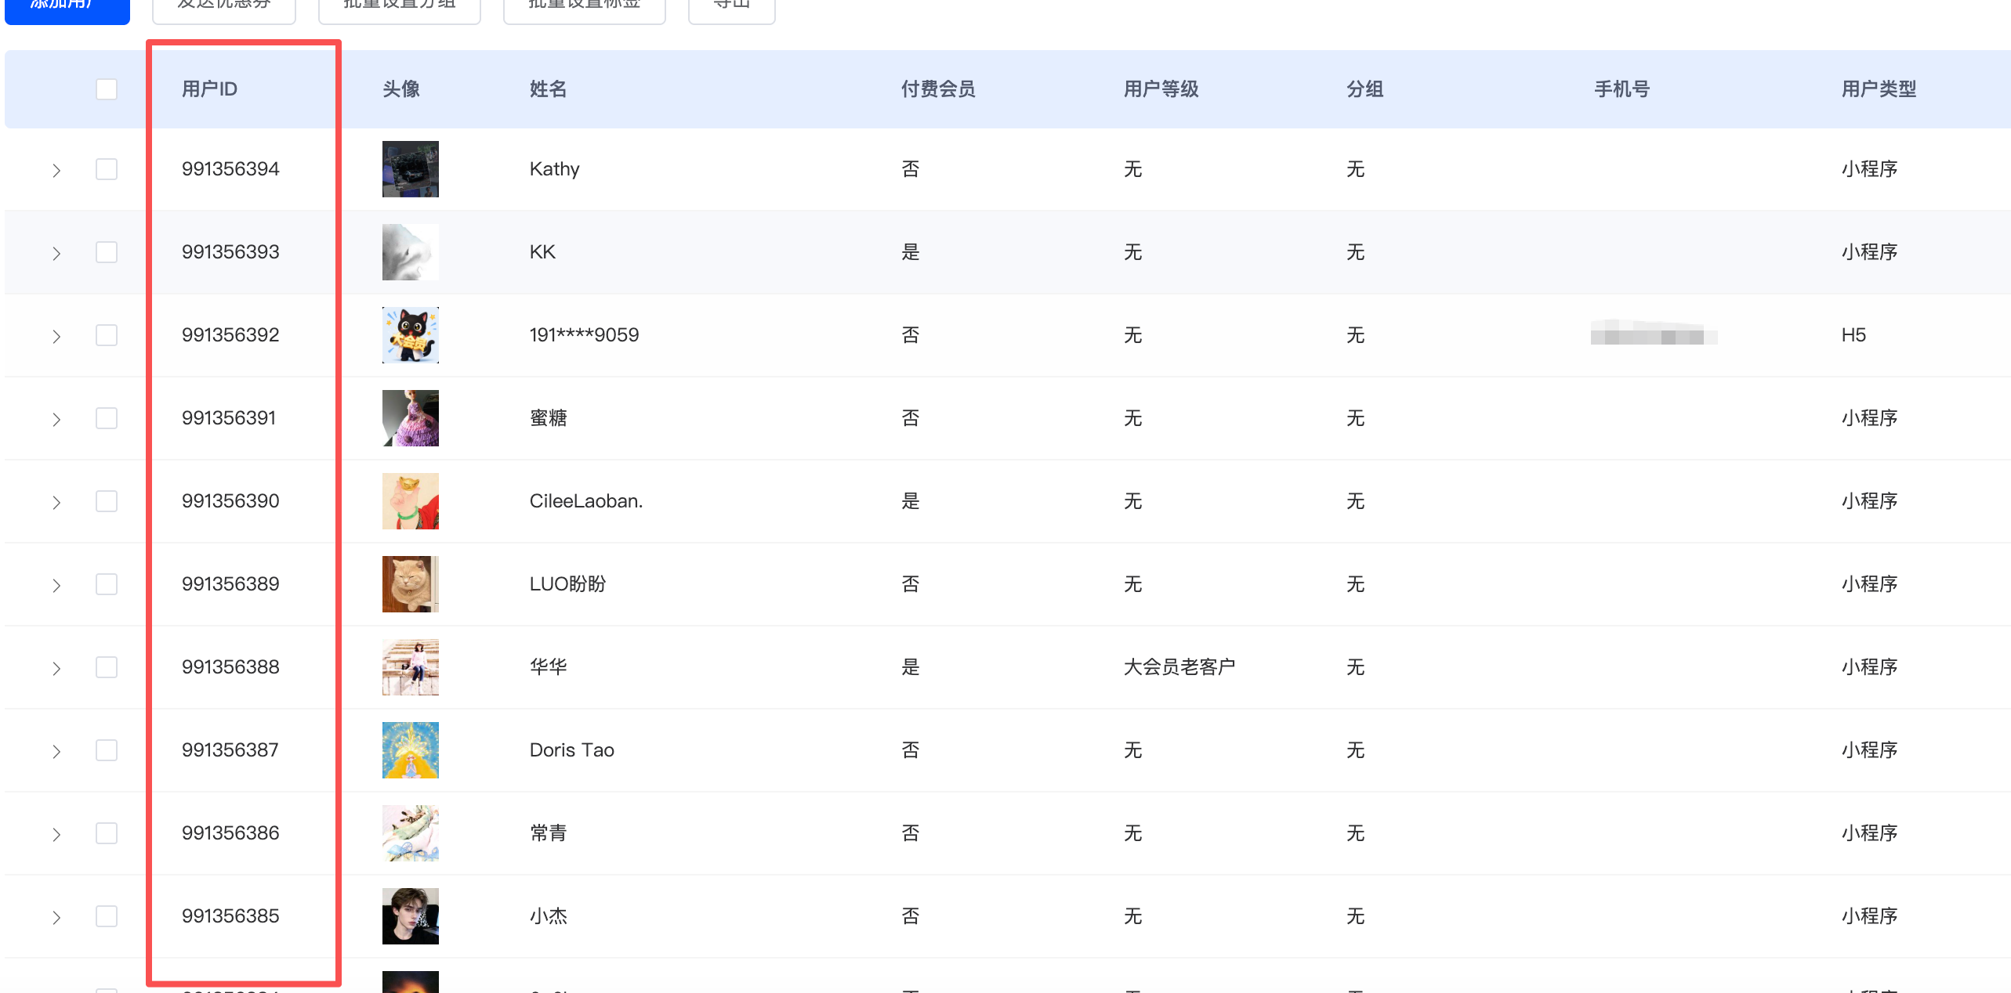Open Doris Tao's blue avatar

[411, 750]
